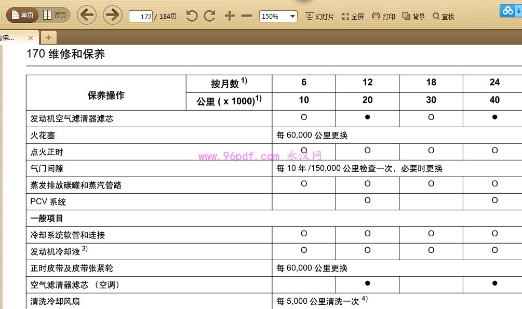Enter fullscreen mode (全屏)
The height and width of the screenshot is (309, 522).
(353, 17)
